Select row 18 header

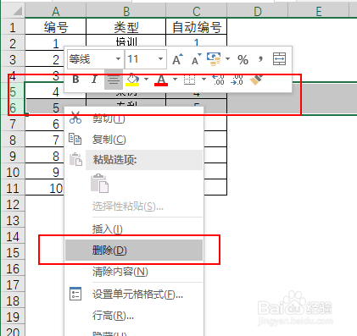[x=13, y=300]
